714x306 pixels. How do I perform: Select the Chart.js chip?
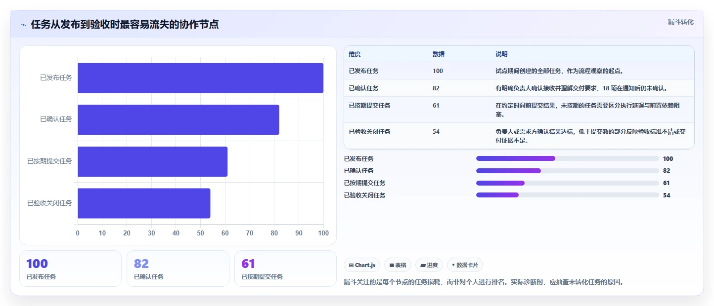pyautogui.click(x=362, y=265)
